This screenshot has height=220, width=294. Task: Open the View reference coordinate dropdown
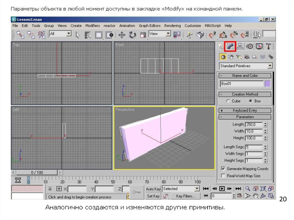pos(168,34)
